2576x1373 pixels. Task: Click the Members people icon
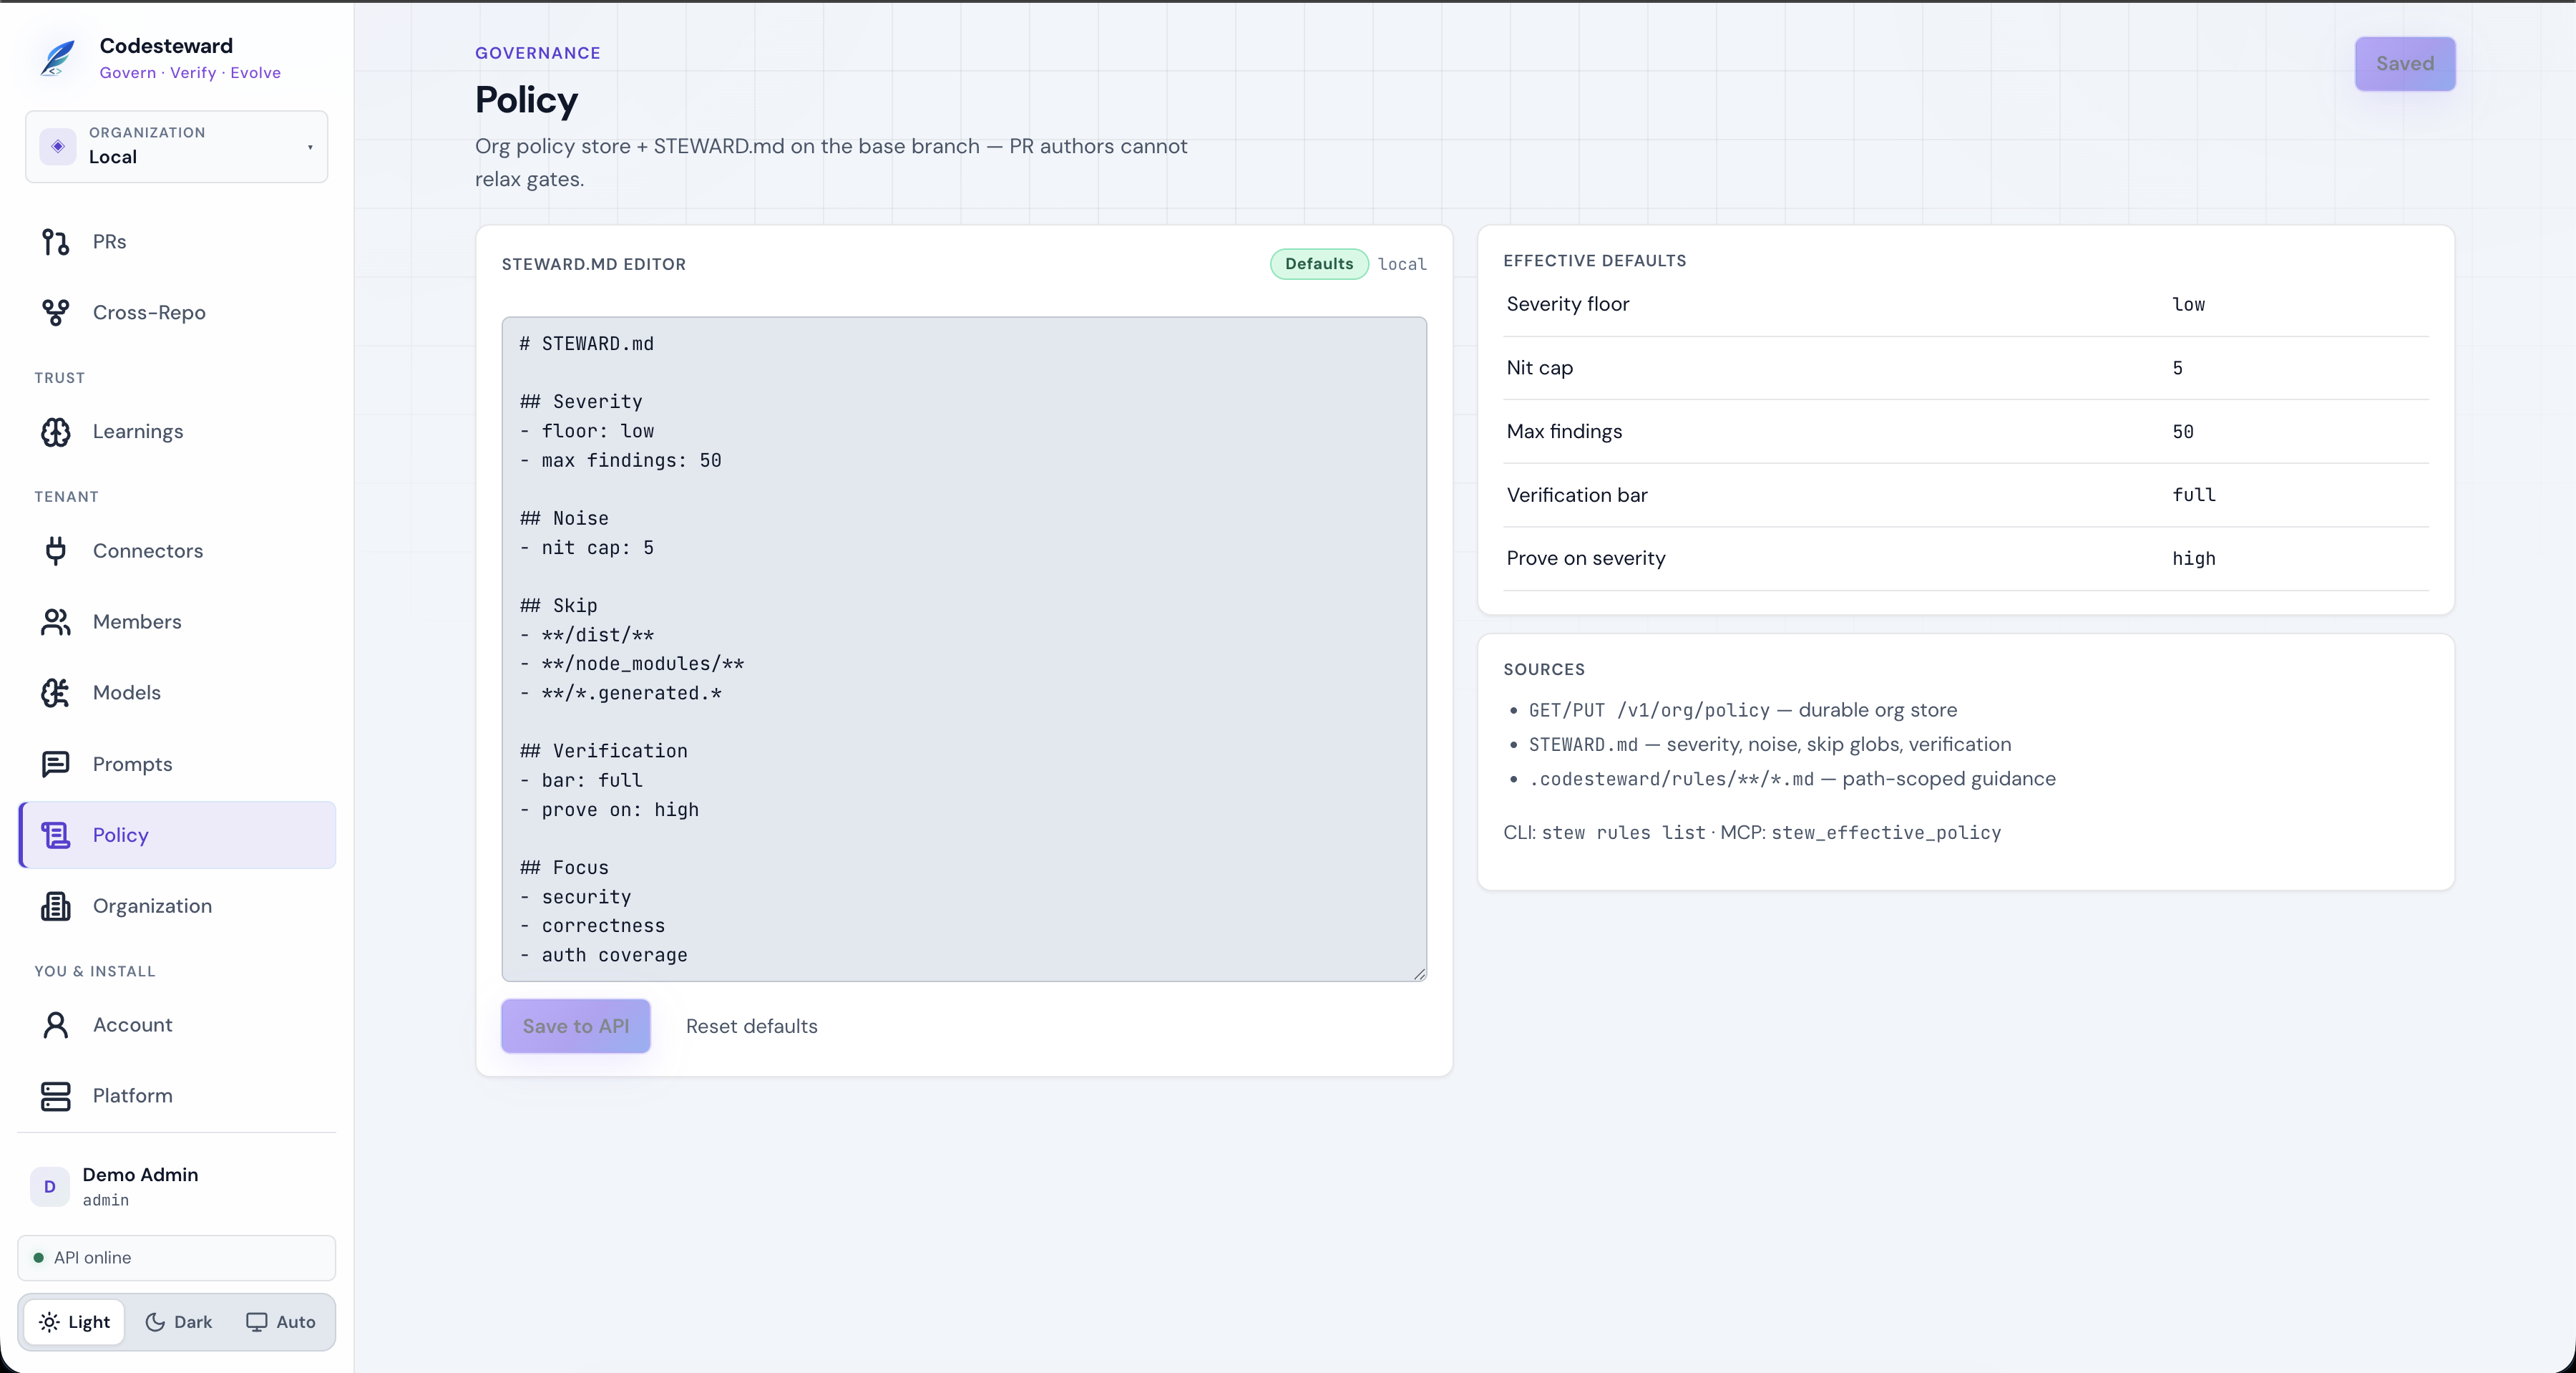[56, 623]
